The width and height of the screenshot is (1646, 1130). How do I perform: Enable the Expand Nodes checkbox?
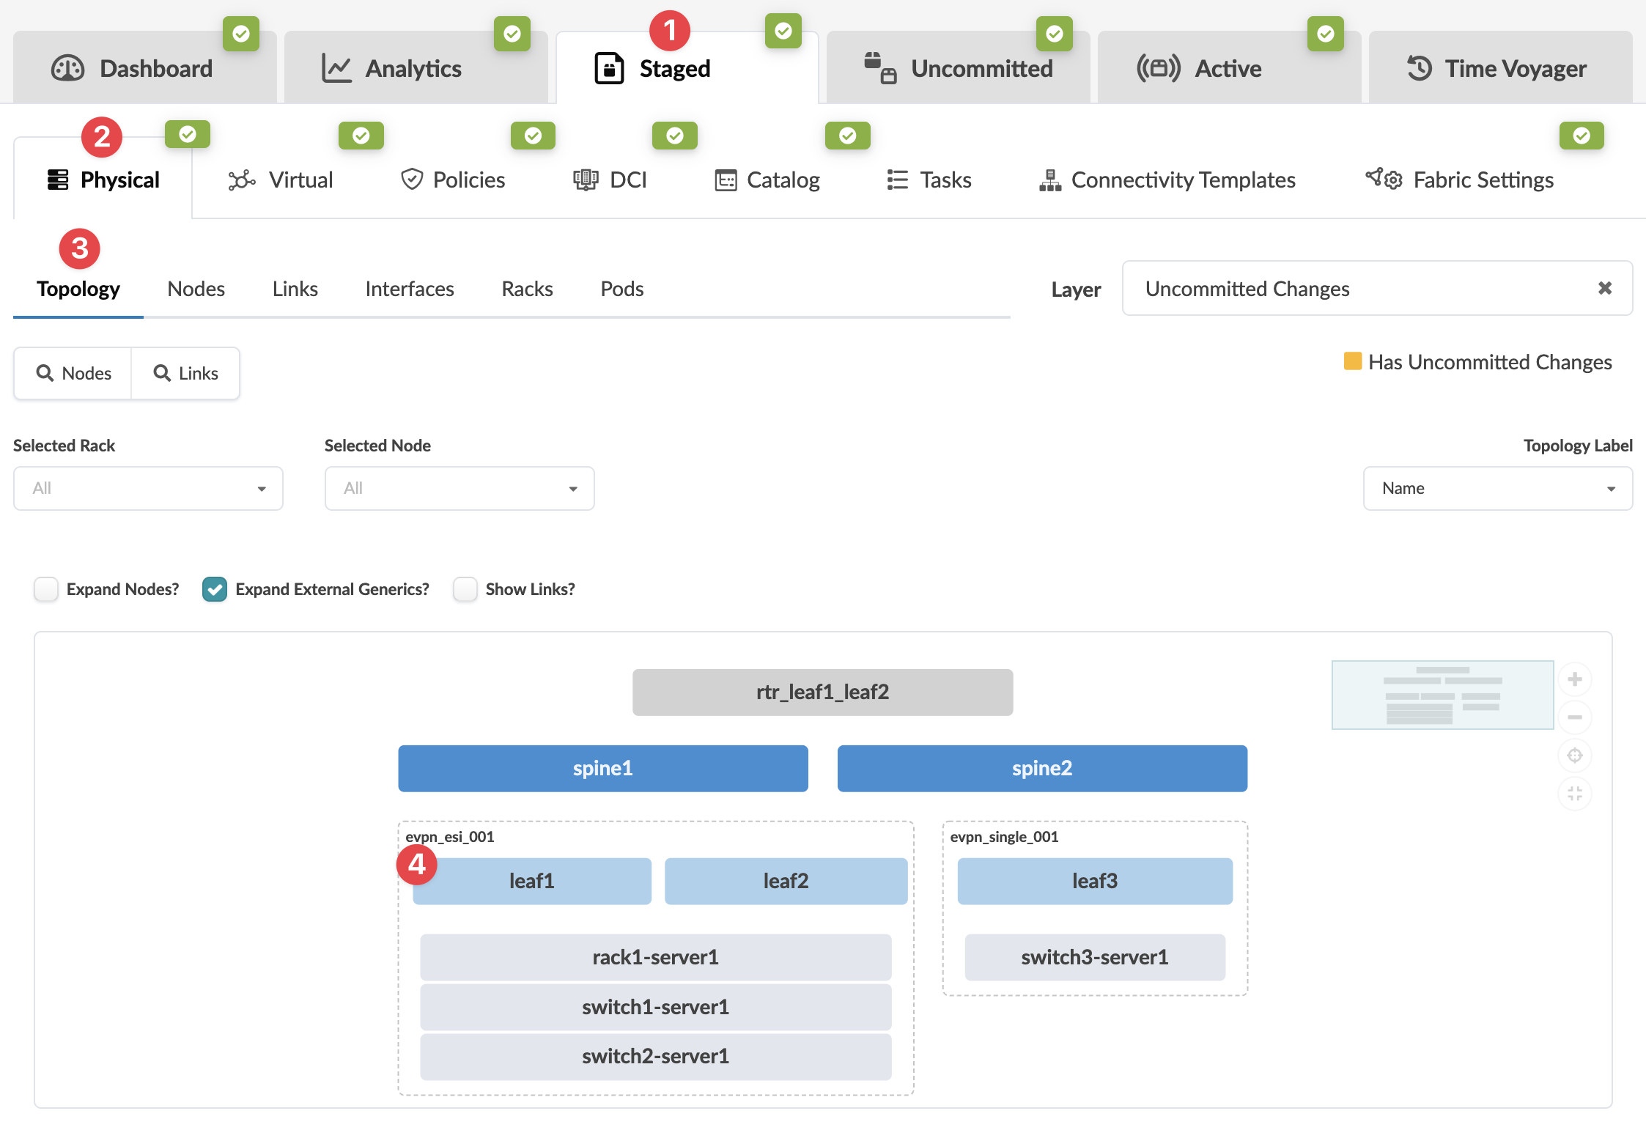46,589
